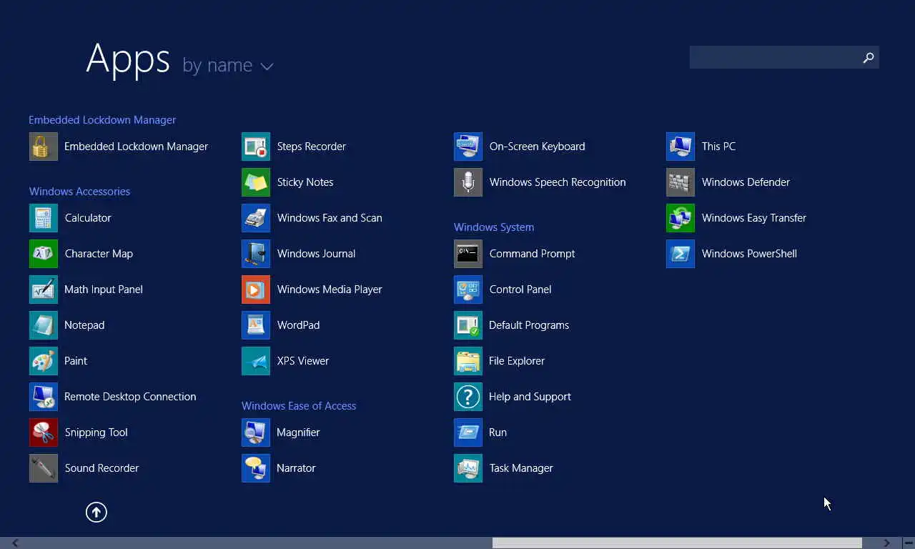
Task: Click the right scrollbar arrow
Action: pyautogui.click(x=887, y=543)
